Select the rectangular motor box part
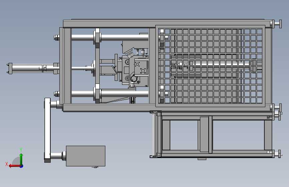 coord(86,156)
